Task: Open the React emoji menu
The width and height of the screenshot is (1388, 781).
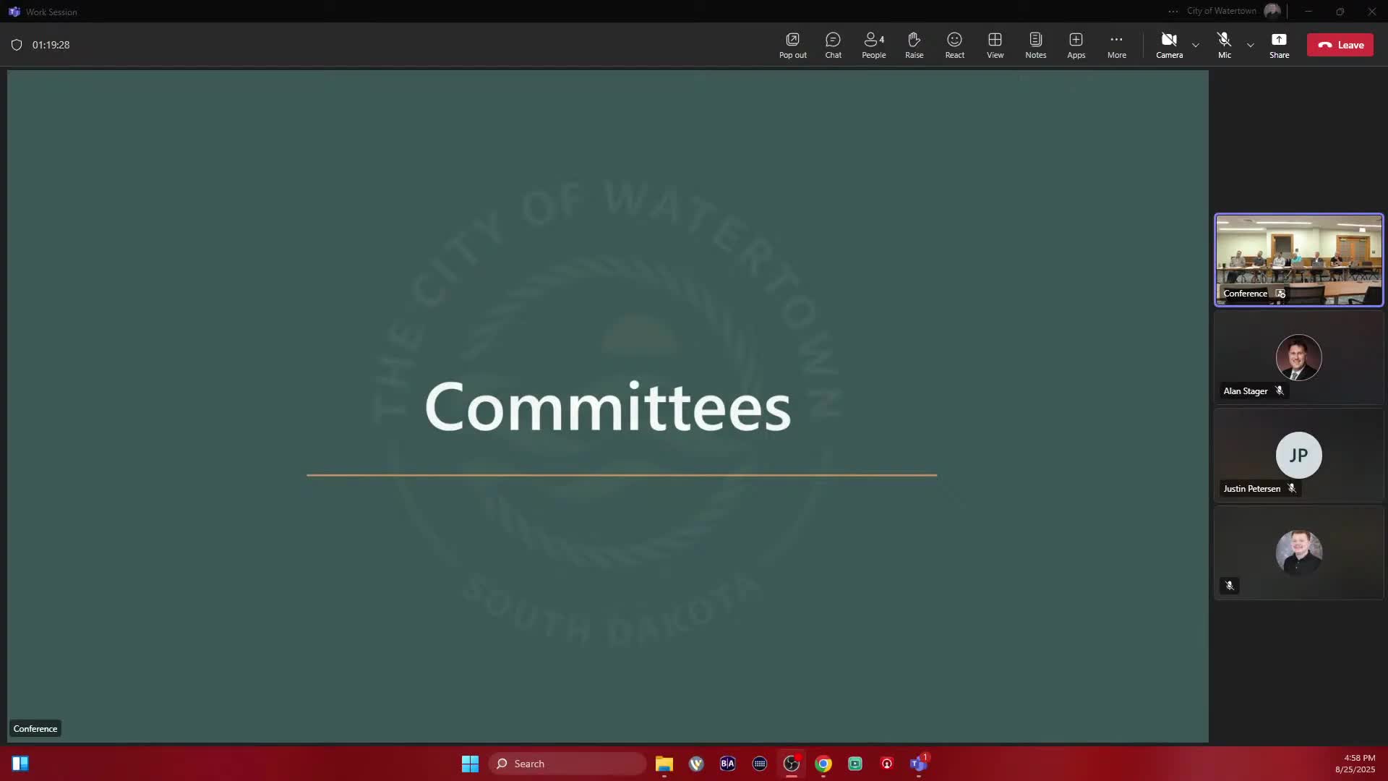Action: (954, 45)
